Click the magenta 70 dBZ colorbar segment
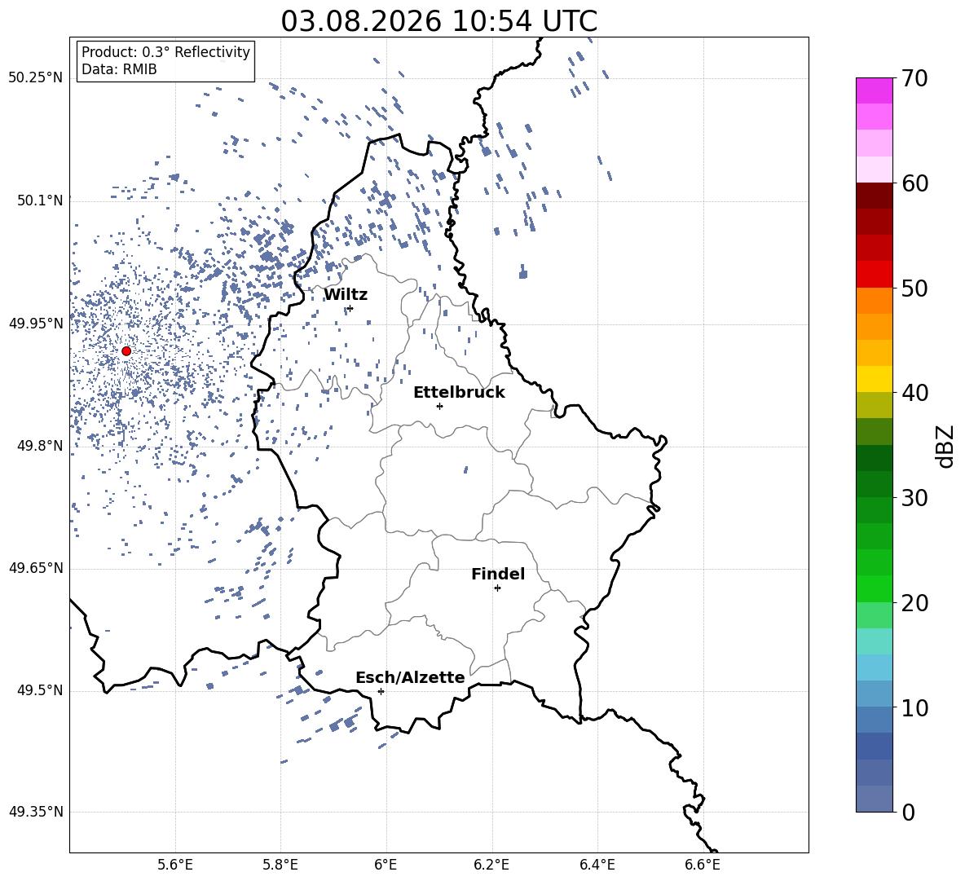The width and height of the screenshot is (965, 881). point(875,90)
